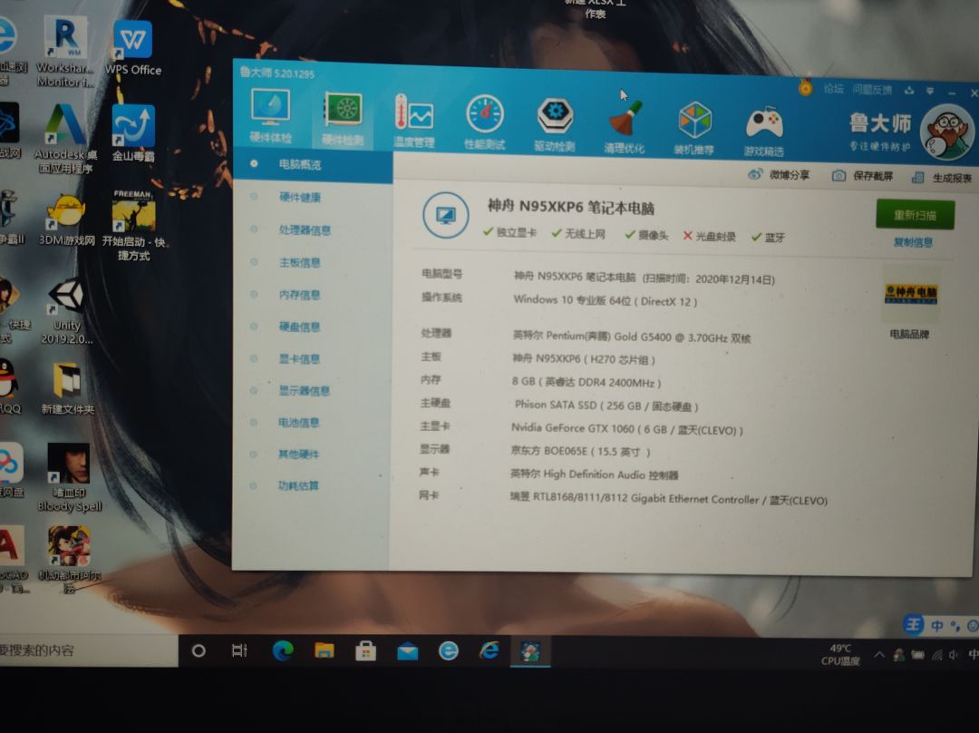Viewport: 979px width, 733px height.
Task: Click the gold medal icon in title bar
Action: [806, 88]
